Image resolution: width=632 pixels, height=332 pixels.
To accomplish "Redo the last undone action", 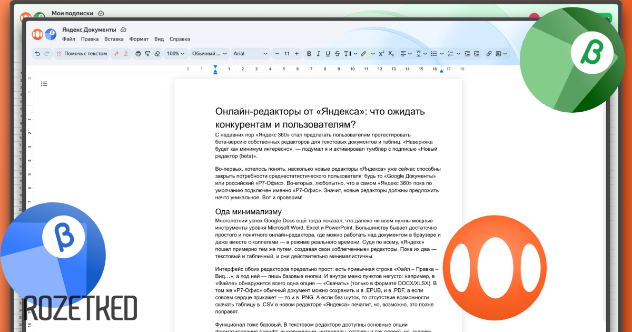I will tap(47, 53).
